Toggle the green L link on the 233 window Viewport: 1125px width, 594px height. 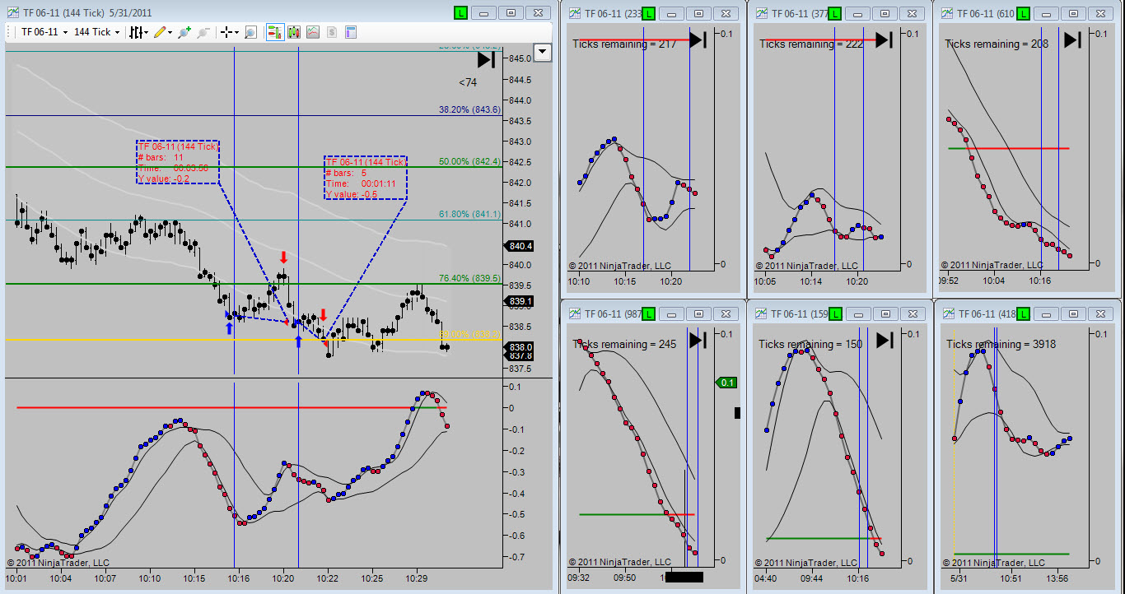tap(649, 13)
